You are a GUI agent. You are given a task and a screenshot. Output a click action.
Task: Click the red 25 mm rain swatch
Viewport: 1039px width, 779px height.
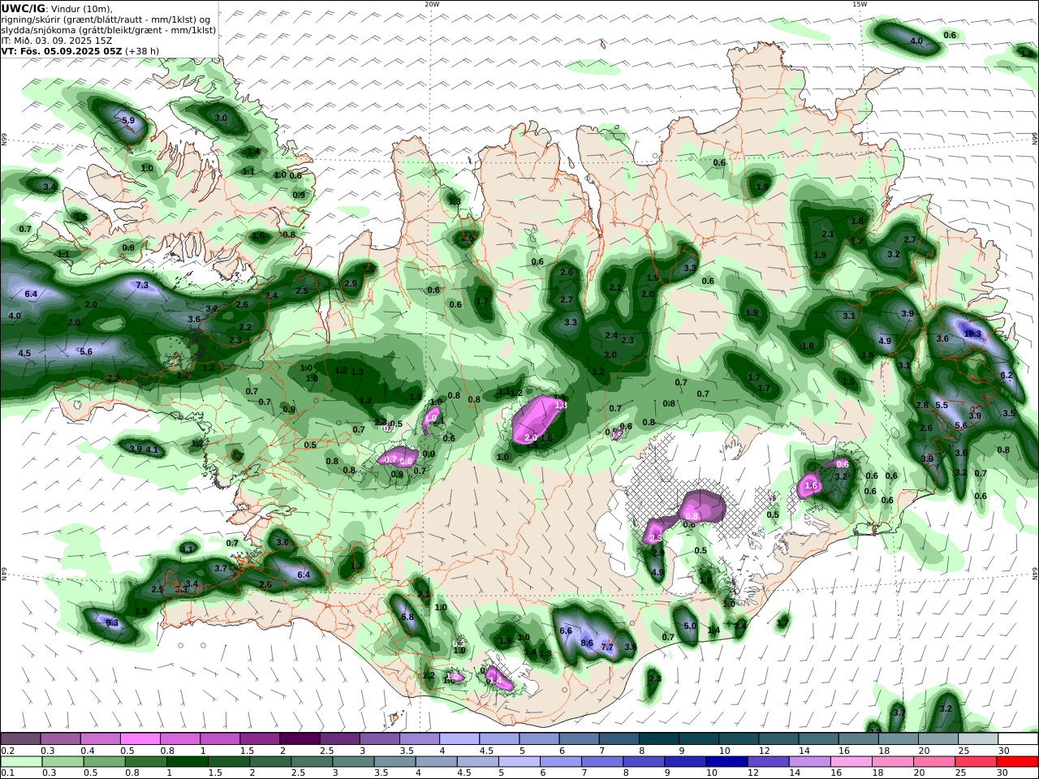[x=976, y=761]
